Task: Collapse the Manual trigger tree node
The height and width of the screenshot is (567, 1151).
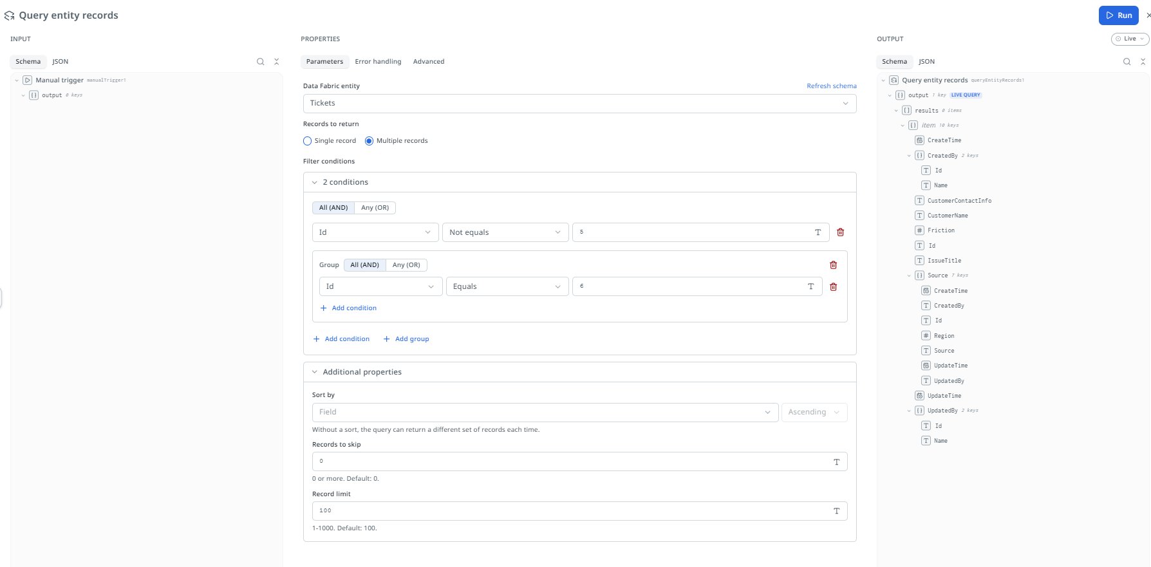Action: coord(17,80)
